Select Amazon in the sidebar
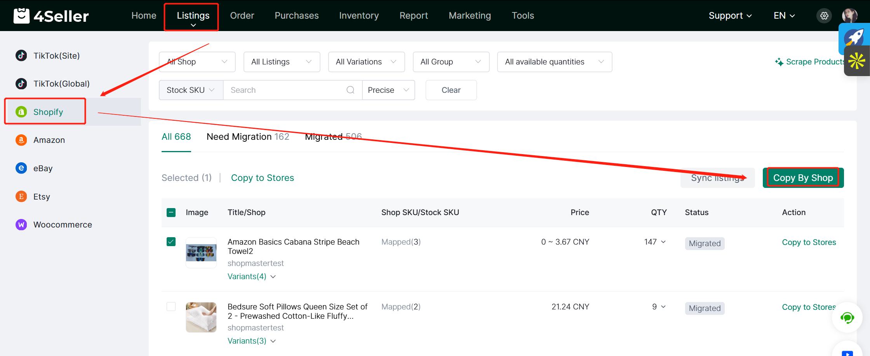This screenshot has width=870, height=356. [49, 140]
